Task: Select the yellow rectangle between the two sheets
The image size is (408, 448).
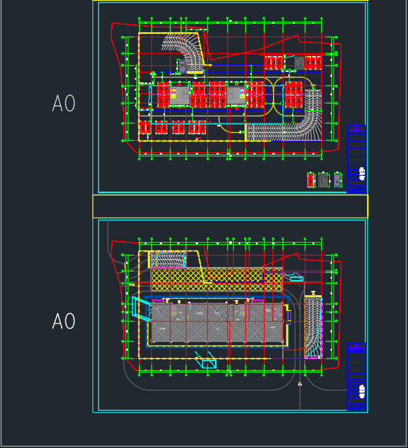Action: coord(230,206)
